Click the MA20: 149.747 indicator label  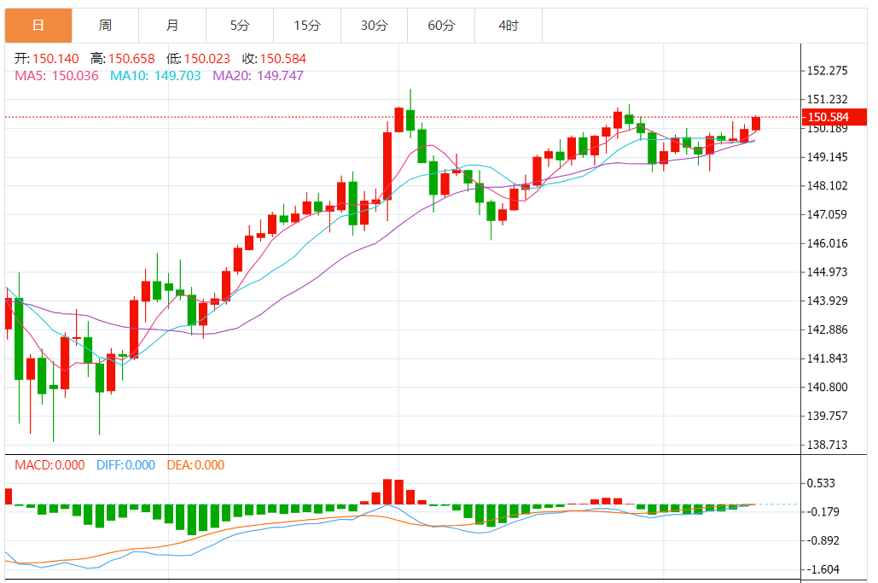point(259,76)
